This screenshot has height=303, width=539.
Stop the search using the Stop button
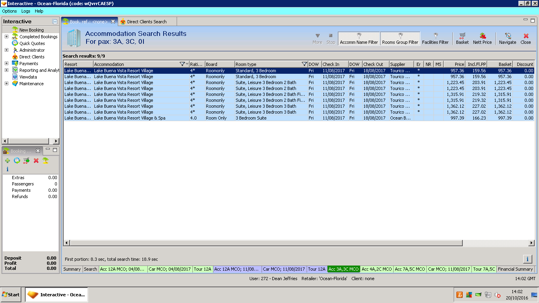click(x=331, y=38)
